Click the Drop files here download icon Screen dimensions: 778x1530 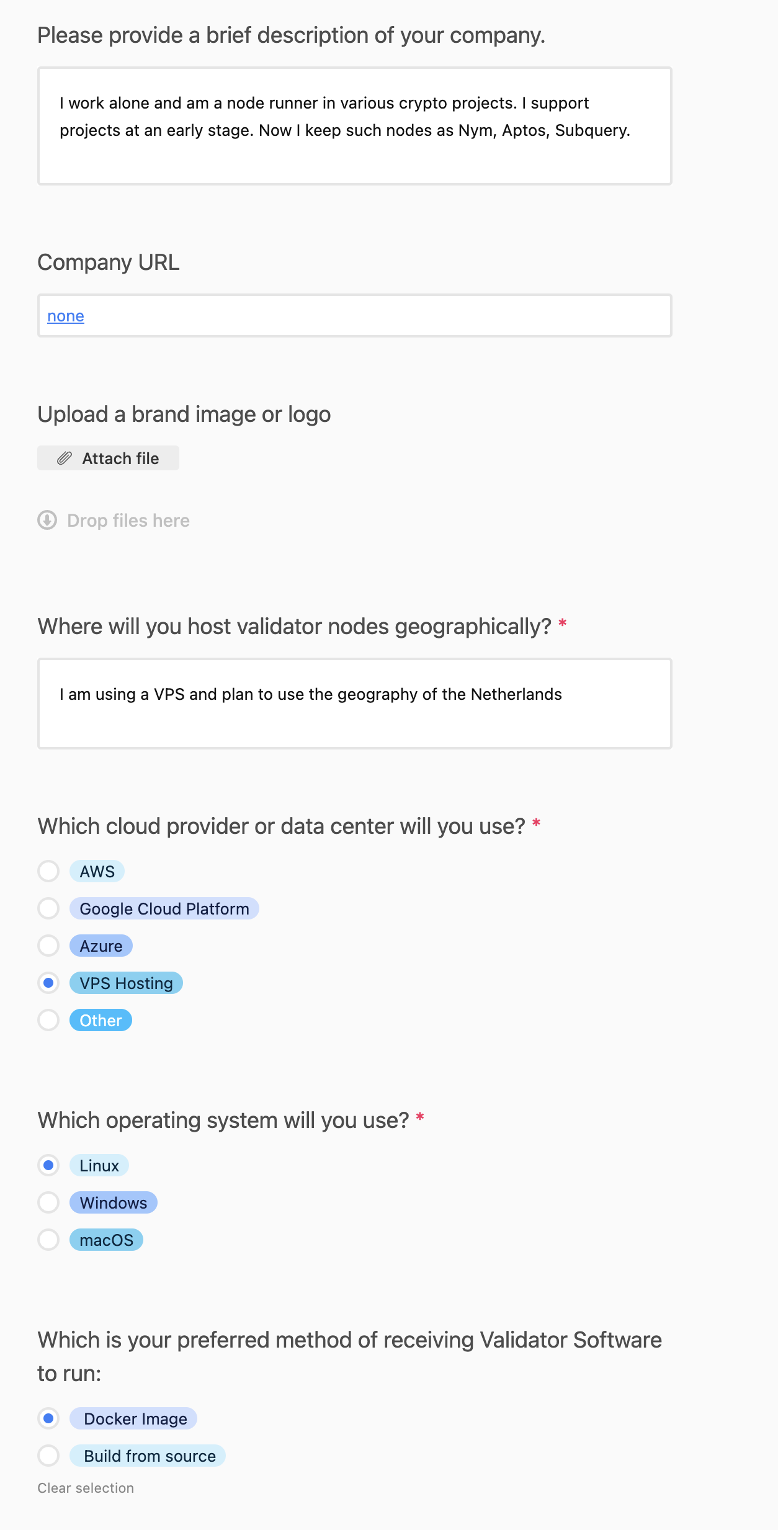(x=47, y=520)
